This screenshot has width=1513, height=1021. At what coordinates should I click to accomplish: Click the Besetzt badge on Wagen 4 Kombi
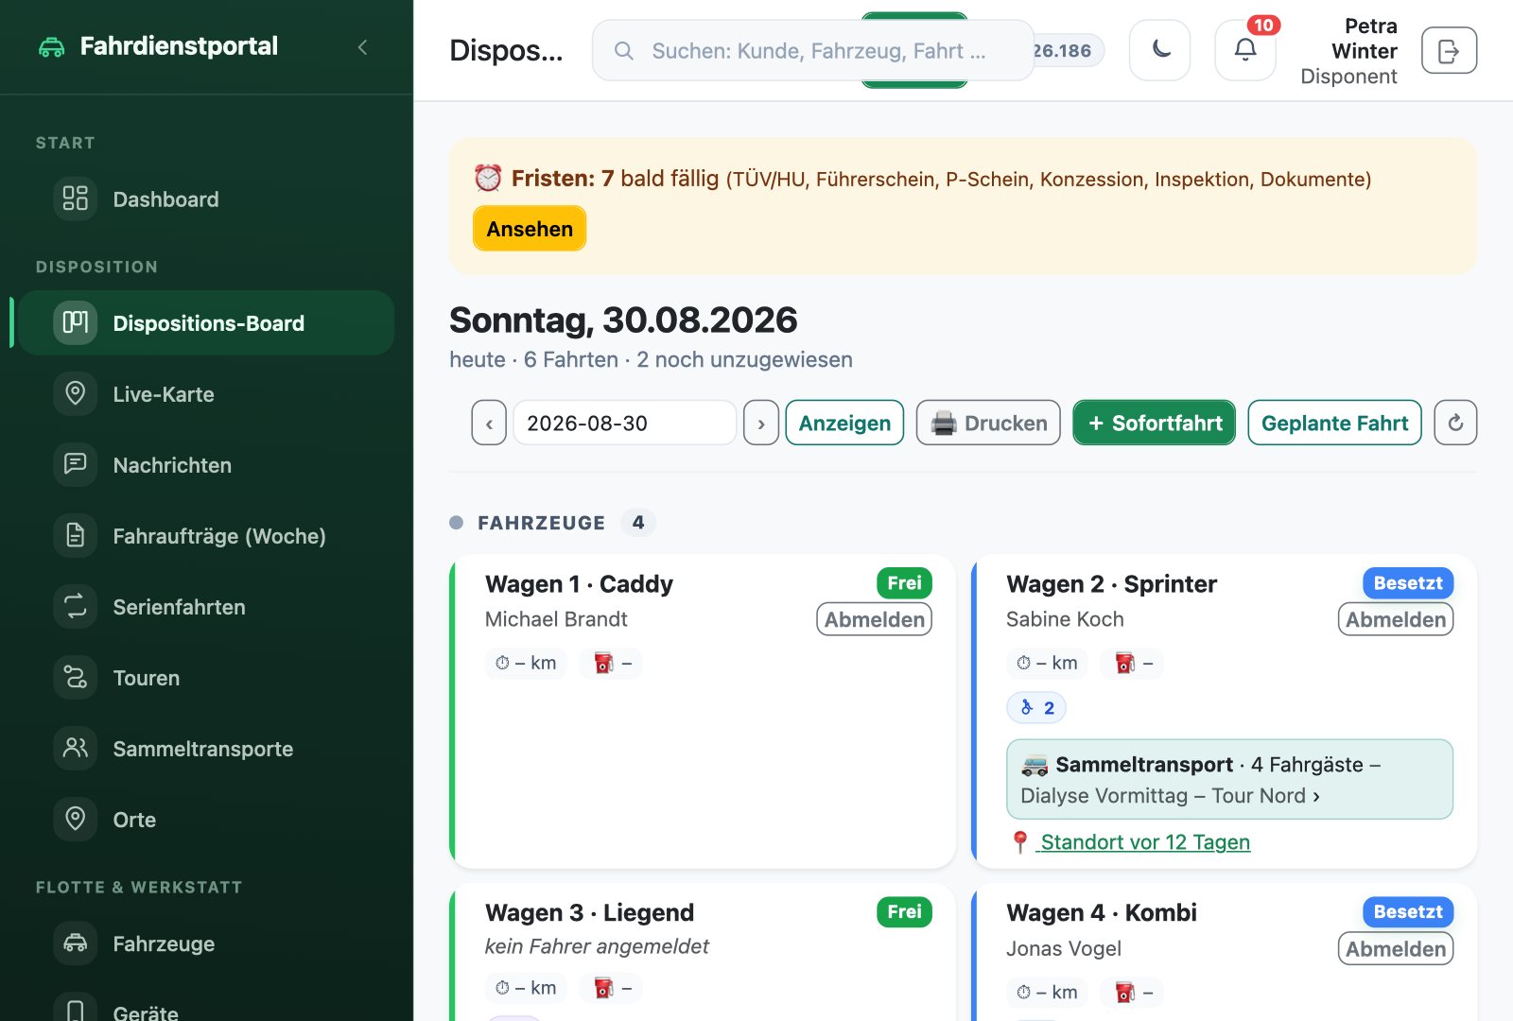pos(1407,911)
